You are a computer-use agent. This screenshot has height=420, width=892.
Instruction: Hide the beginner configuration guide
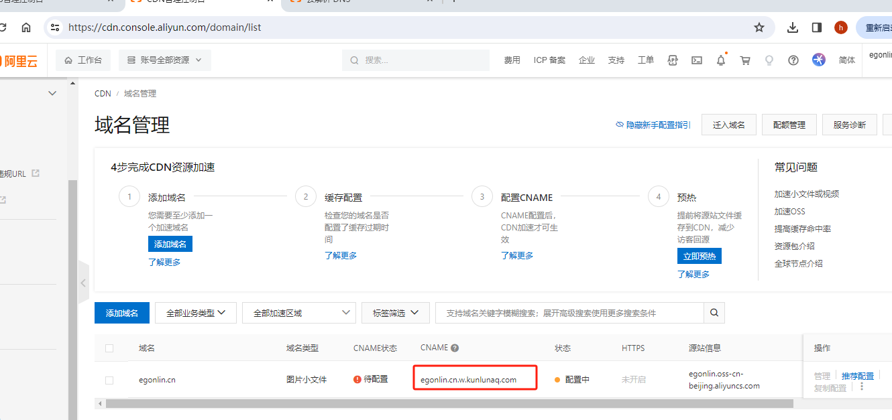pos(653,125)
